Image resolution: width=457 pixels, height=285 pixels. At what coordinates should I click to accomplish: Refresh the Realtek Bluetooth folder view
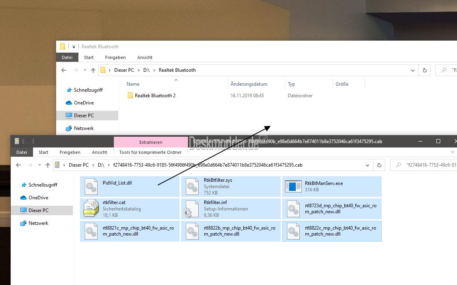(x=425, y=70)
